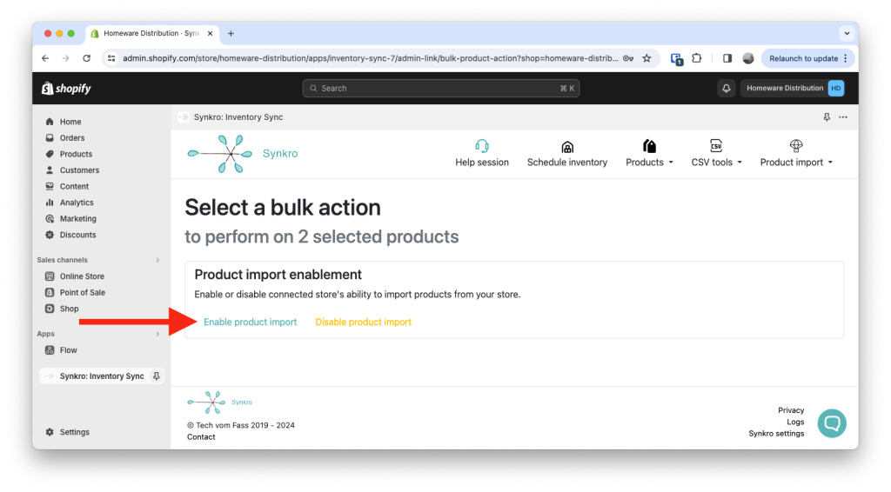Click the Shopify search field

tap(440, 89)
